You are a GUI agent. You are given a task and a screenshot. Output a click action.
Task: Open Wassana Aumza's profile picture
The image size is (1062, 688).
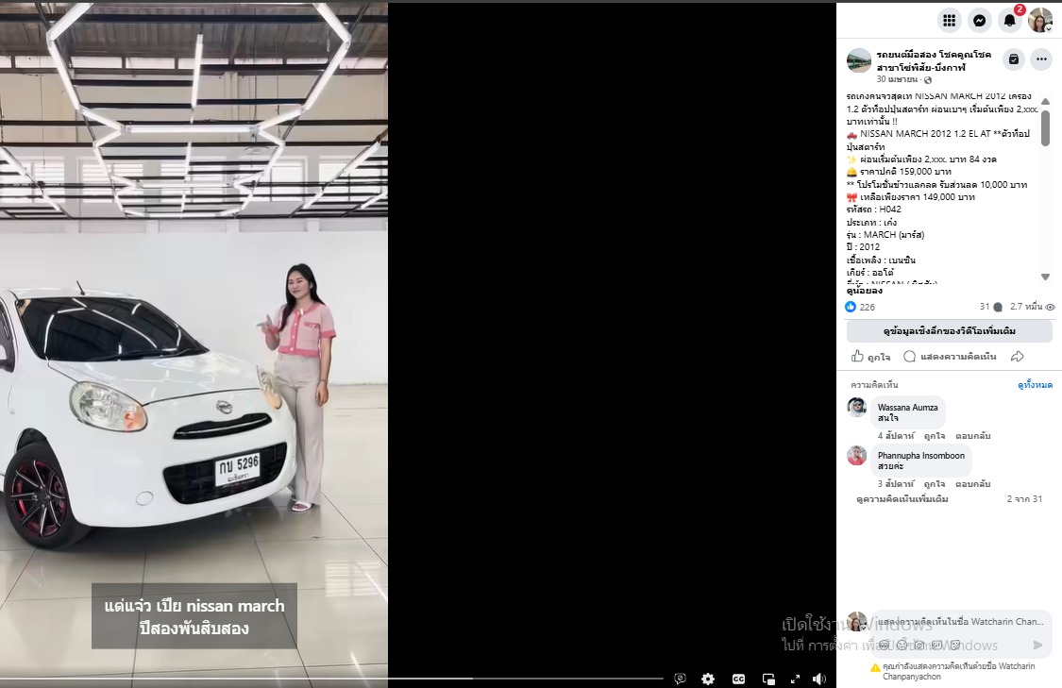857,407
